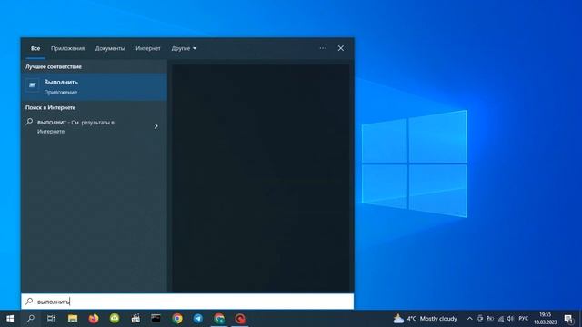Launch File Explorer from taskbar
582x327 pixels.
73,319
